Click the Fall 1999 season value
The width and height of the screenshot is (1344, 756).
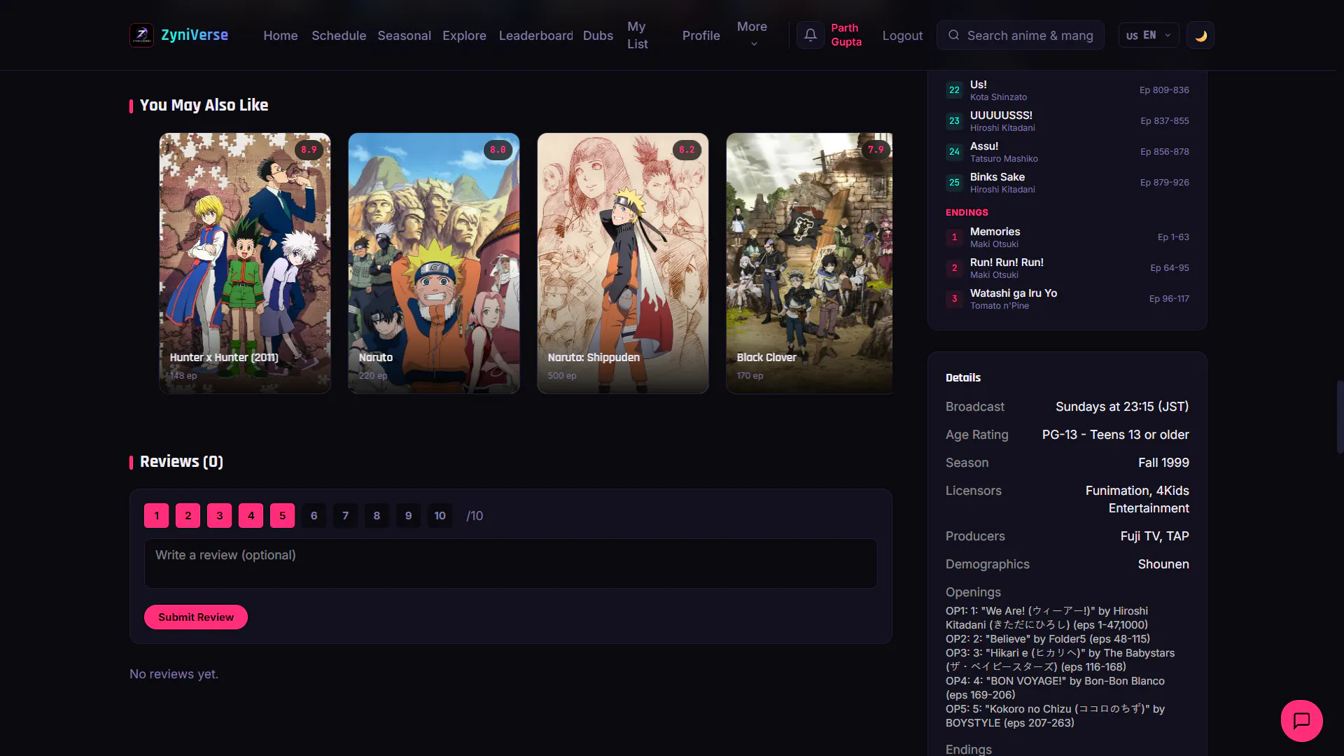coord(1163,463)
